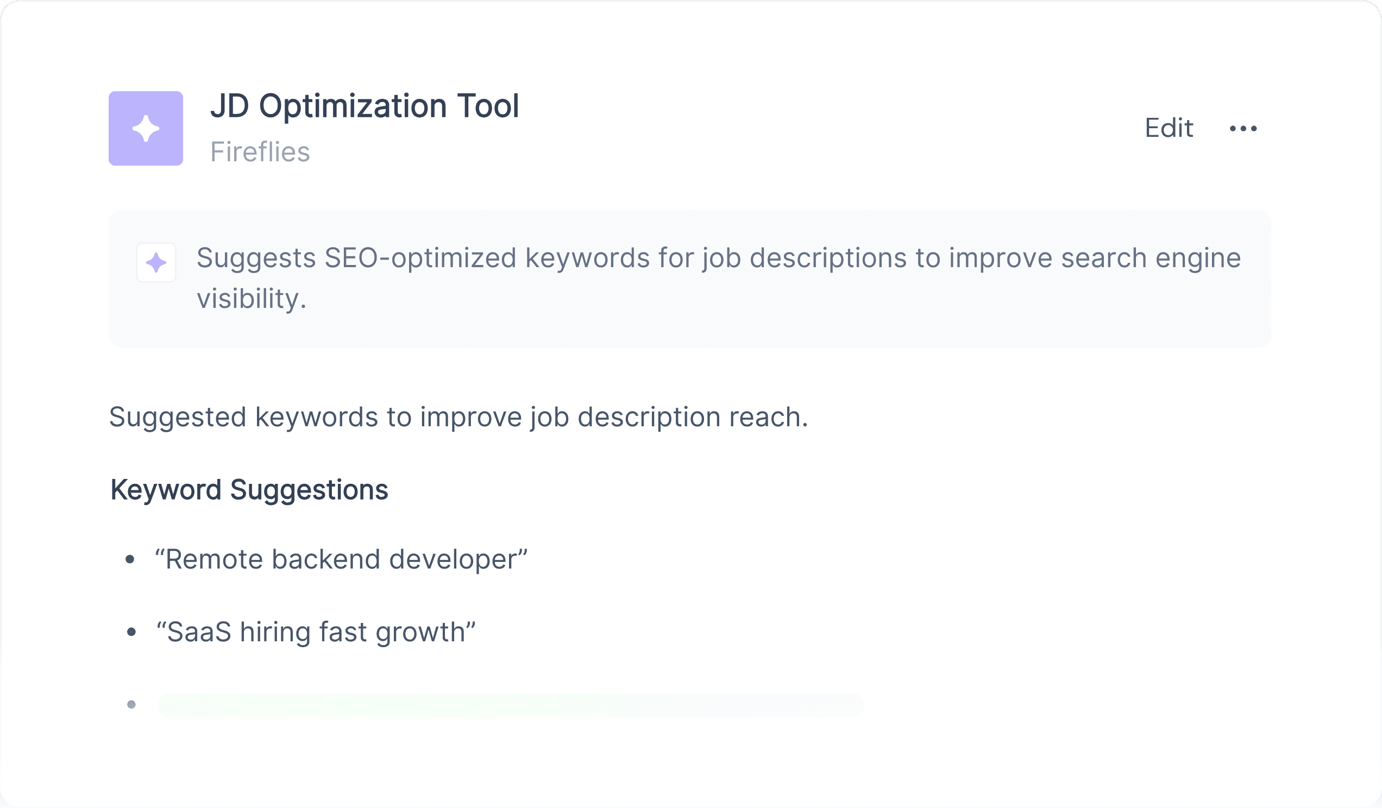Click the grey bullet of the loading item

click(131, 705)
